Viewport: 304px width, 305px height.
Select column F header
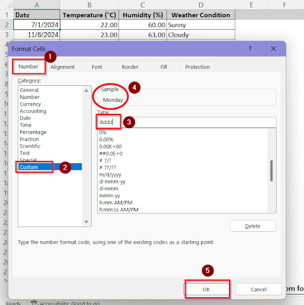[285, 5]
